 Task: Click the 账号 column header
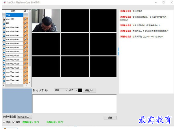tap(12, 11)
